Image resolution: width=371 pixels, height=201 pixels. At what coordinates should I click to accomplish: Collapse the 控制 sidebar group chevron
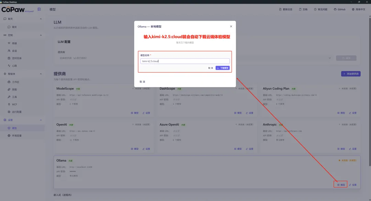pyautogui.click(x=41, y=35)
